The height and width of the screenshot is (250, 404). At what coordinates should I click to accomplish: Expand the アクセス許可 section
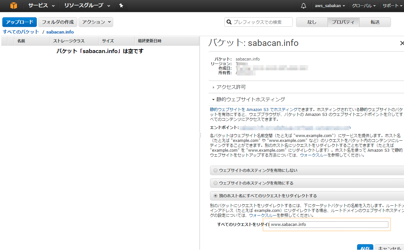click(229, 87)
